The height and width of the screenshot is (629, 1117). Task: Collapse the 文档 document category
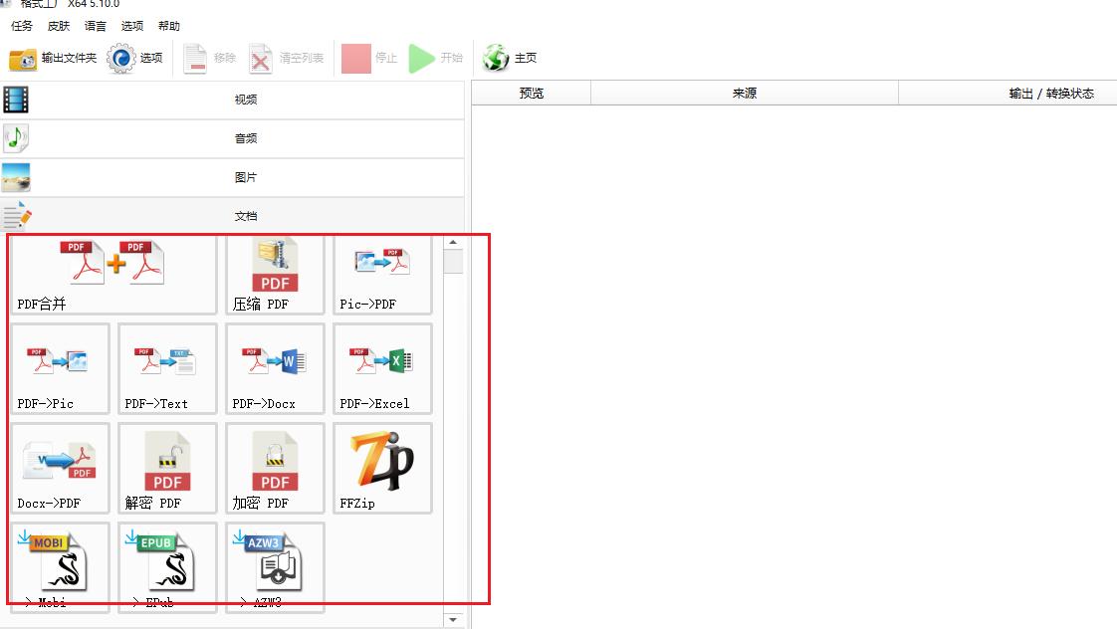point(232,216)
